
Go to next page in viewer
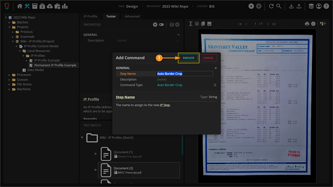[x=268, y=24]
